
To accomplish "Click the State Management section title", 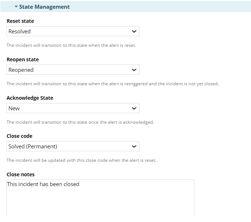I will pyautogui.click(x=44, y=7).
